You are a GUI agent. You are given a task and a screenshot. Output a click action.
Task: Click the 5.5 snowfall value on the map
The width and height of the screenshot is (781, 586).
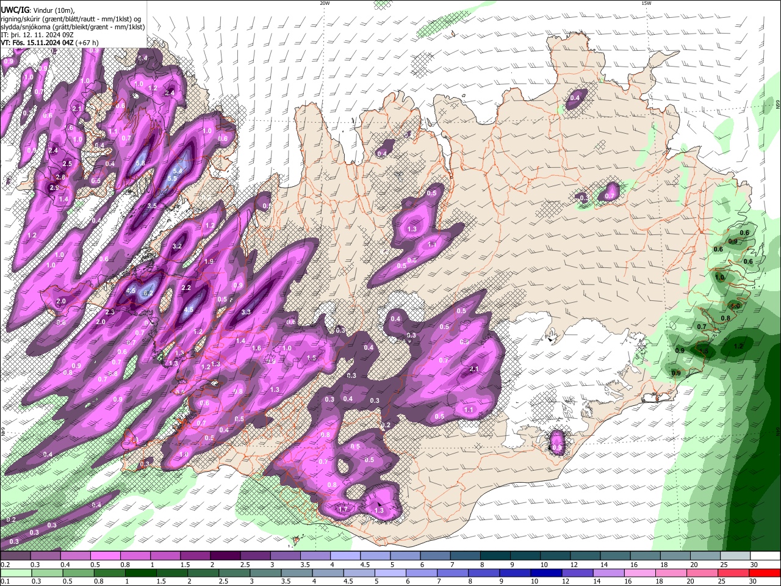tap(173, 178)
